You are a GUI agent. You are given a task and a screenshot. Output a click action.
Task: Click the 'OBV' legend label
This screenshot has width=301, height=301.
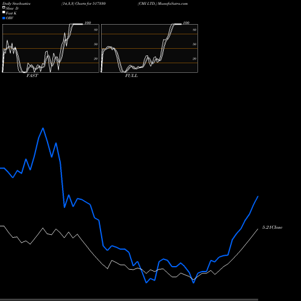click(10, 18)
